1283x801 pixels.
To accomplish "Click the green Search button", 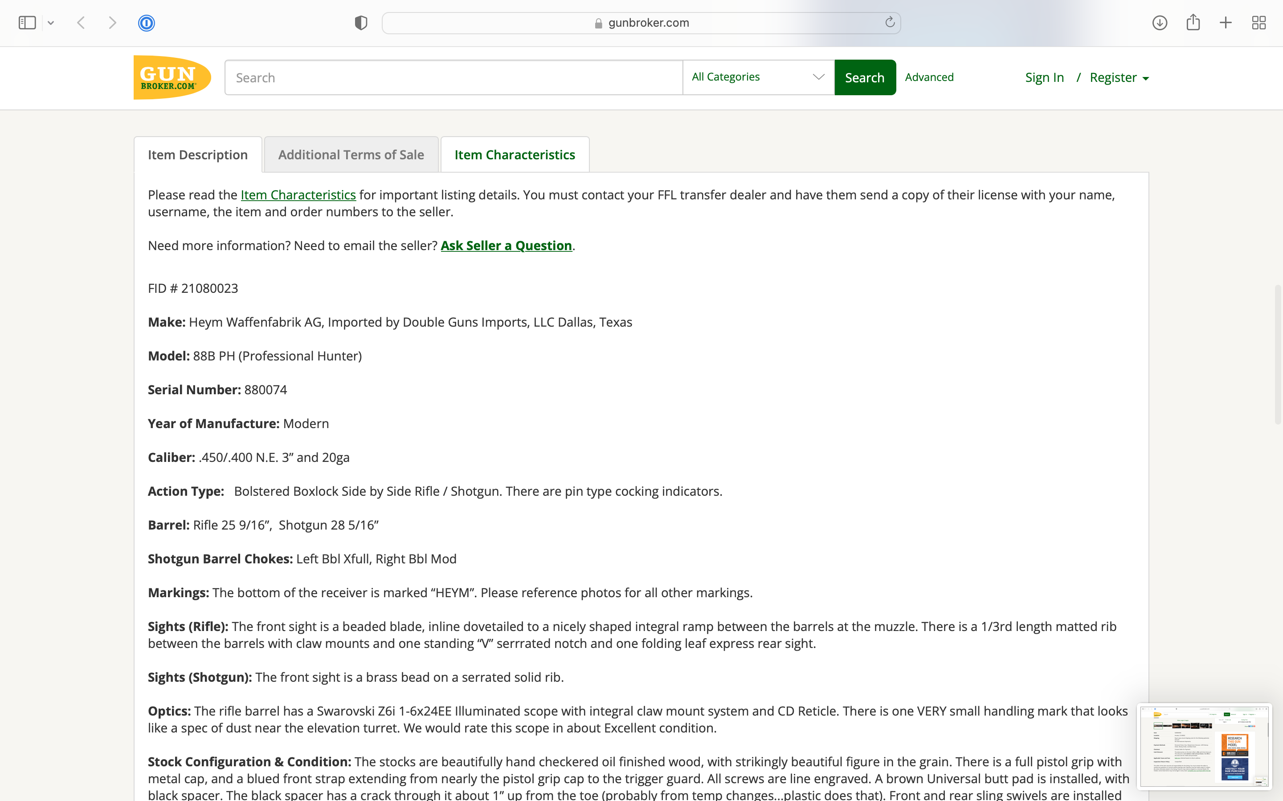I will click(x=865, y=77).
